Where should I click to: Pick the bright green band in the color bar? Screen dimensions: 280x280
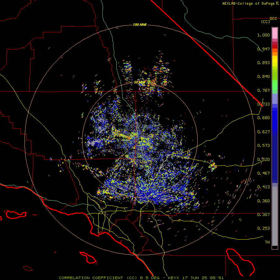(x=275, y=85)
